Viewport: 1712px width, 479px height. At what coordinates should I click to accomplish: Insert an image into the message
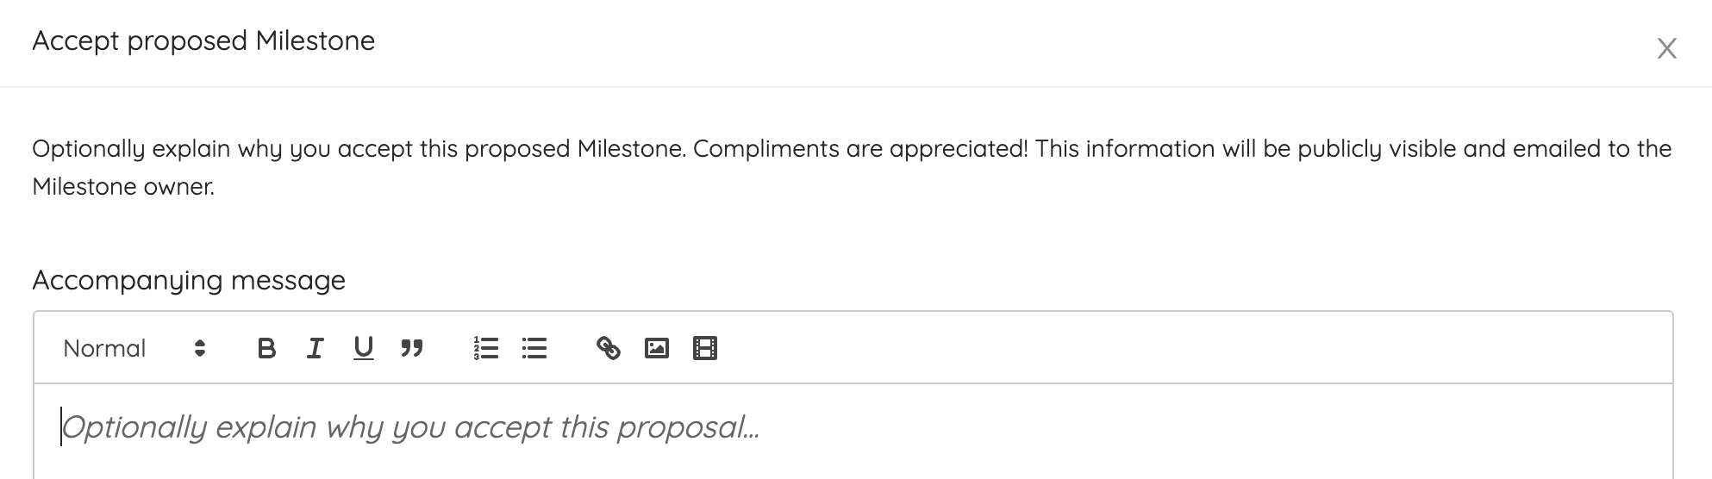(657, 348)
